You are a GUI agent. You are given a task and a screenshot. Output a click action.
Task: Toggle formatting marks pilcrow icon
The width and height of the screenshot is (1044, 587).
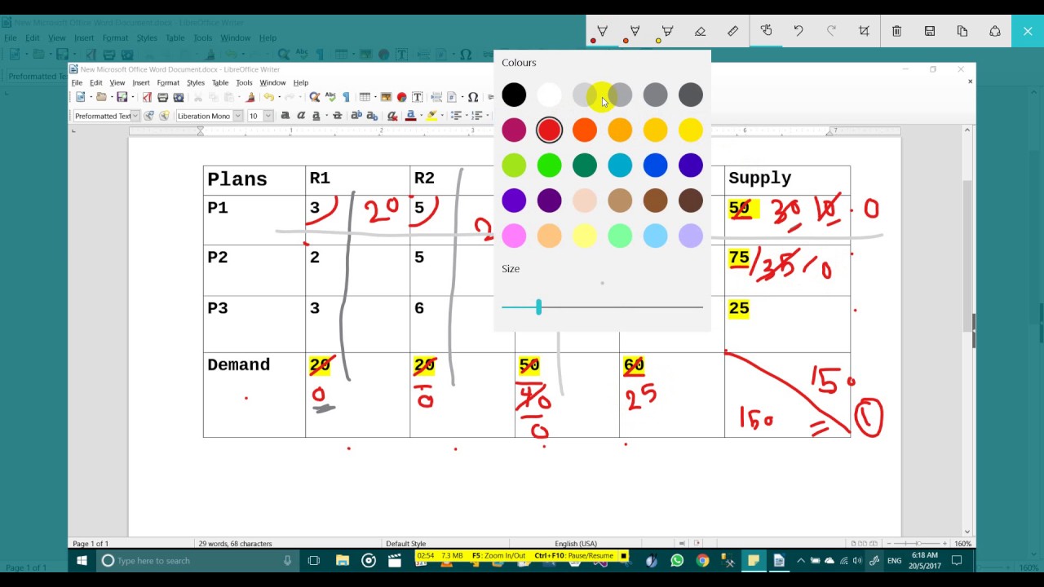click(x=346, y=97)
